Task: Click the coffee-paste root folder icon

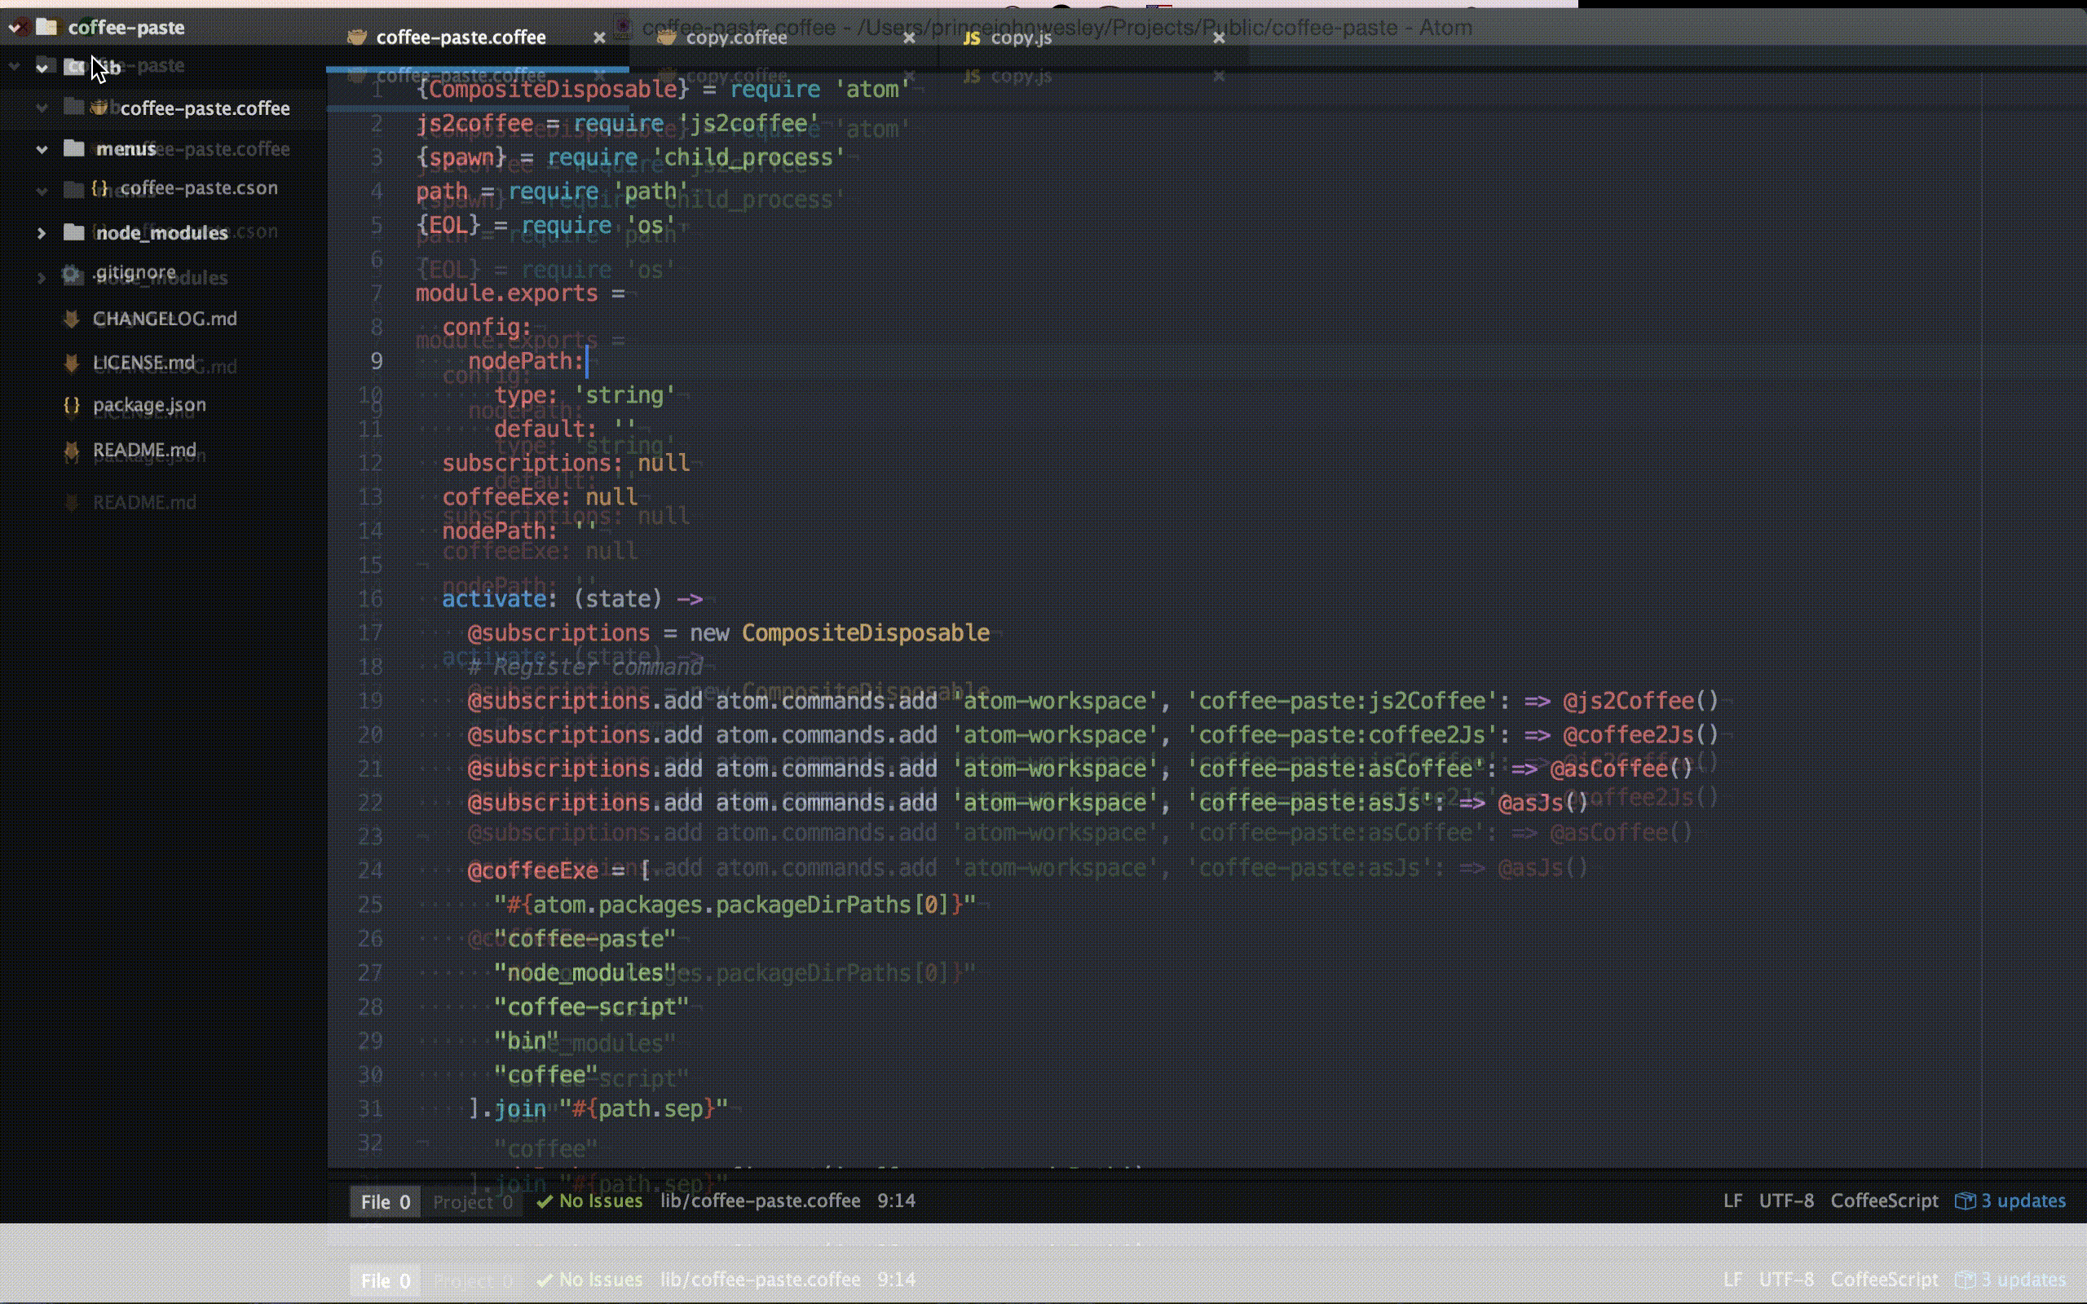Action: 47,27
